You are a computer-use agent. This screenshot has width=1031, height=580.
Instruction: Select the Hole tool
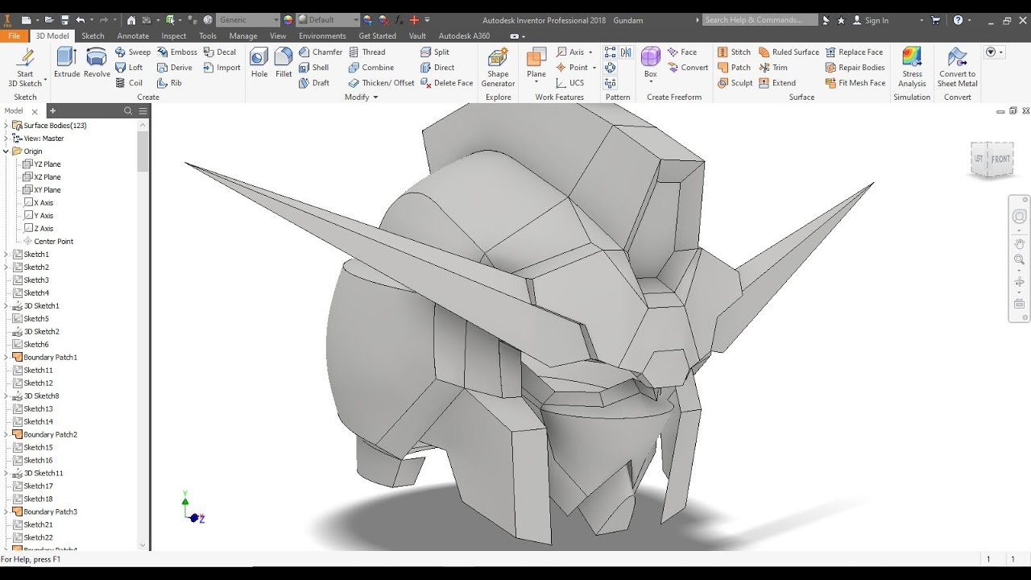[259, 63]
